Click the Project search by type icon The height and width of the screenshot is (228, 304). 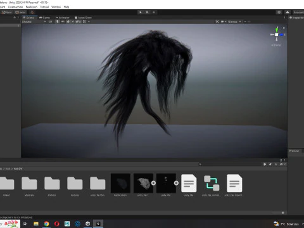coord(265,164)
